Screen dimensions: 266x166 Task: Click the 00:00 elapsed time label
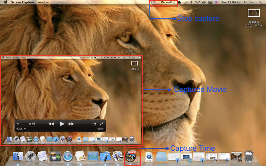[19, 129]
